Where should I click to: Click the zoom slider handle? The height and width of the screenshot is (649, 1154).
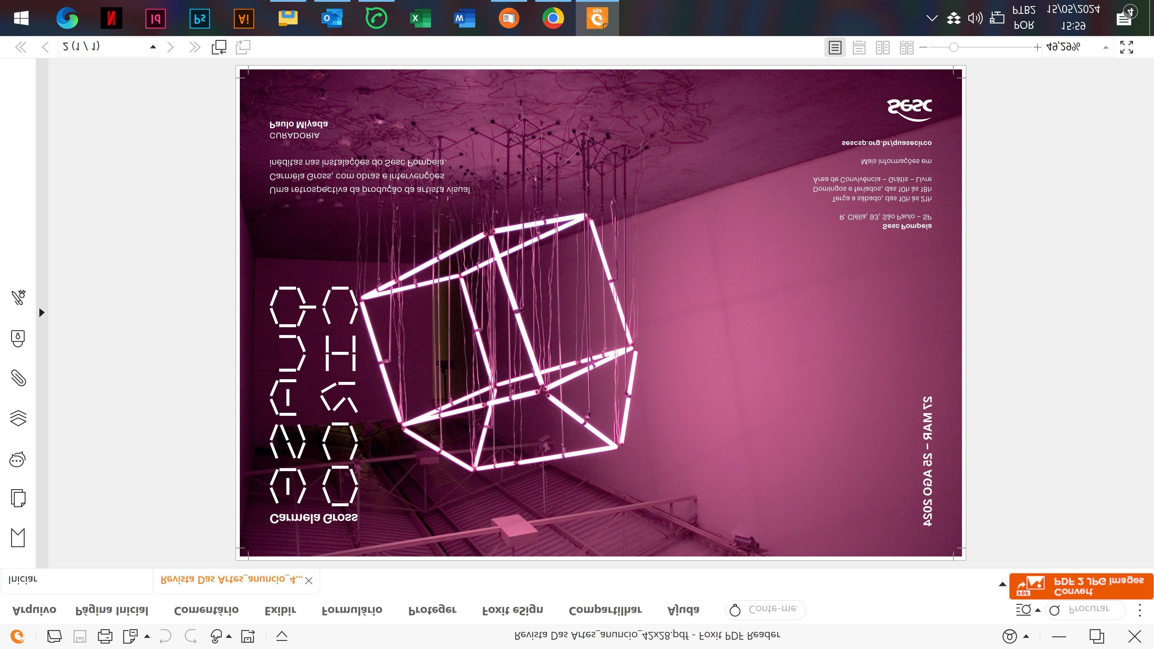tap(953, 47)
